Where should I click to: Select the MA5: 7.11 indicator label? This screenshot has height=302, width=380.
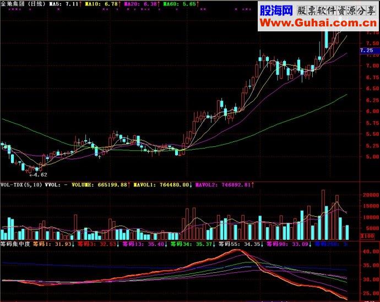(x=64, y=4)
